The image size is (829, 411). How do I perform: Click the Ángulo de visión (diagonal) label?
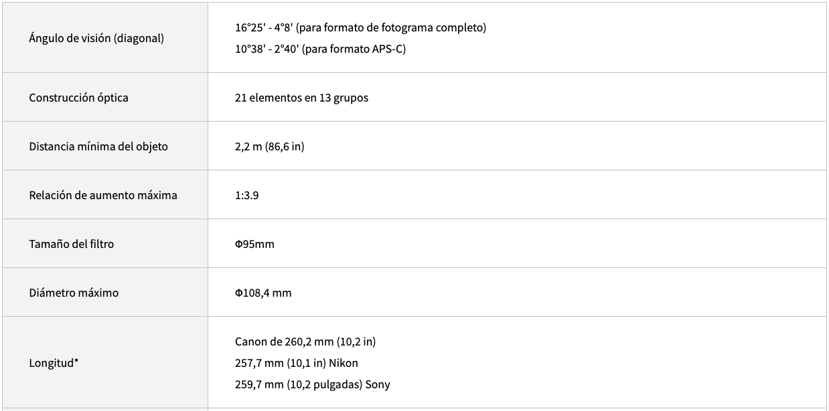point(96,38)
